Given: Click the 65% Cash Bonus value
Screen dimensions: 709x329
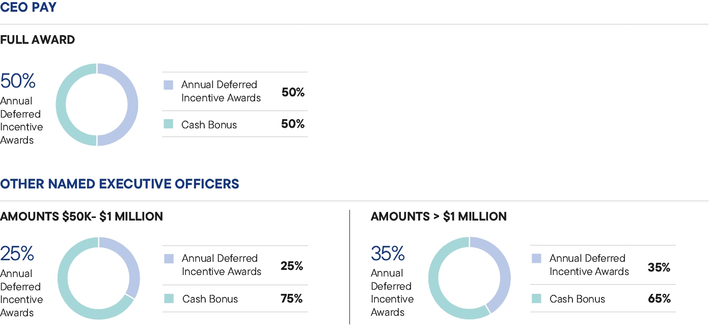Looking at the screenshot, I should point(659,299).
